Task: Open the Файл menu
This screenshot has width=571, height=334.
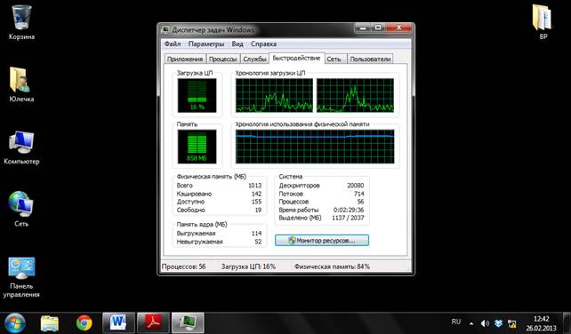Action: point(173,44)
